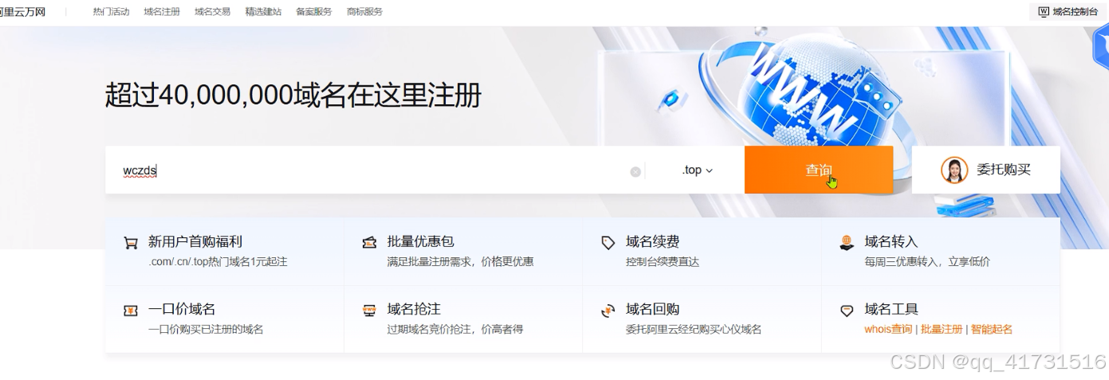The image size is (1109, 380).
Task: Click the 委托购买 agent avatar
Action: click(x=954, y=170)
